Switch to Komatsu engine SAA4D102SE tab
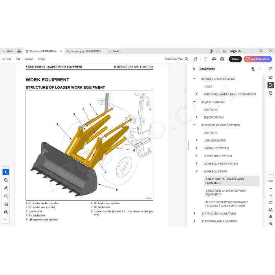275x275 pixels. [x=85, y=51]
